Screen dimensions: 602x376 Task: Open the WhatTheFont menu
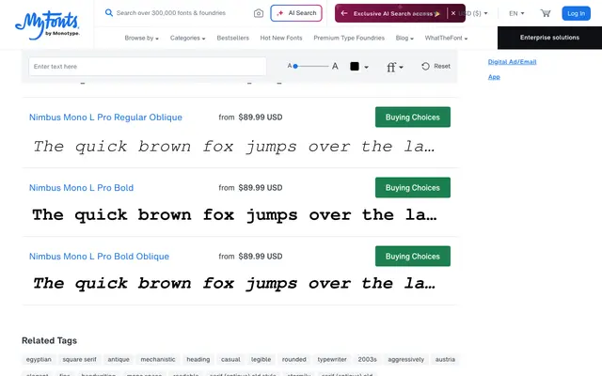(x=446, y=38)
